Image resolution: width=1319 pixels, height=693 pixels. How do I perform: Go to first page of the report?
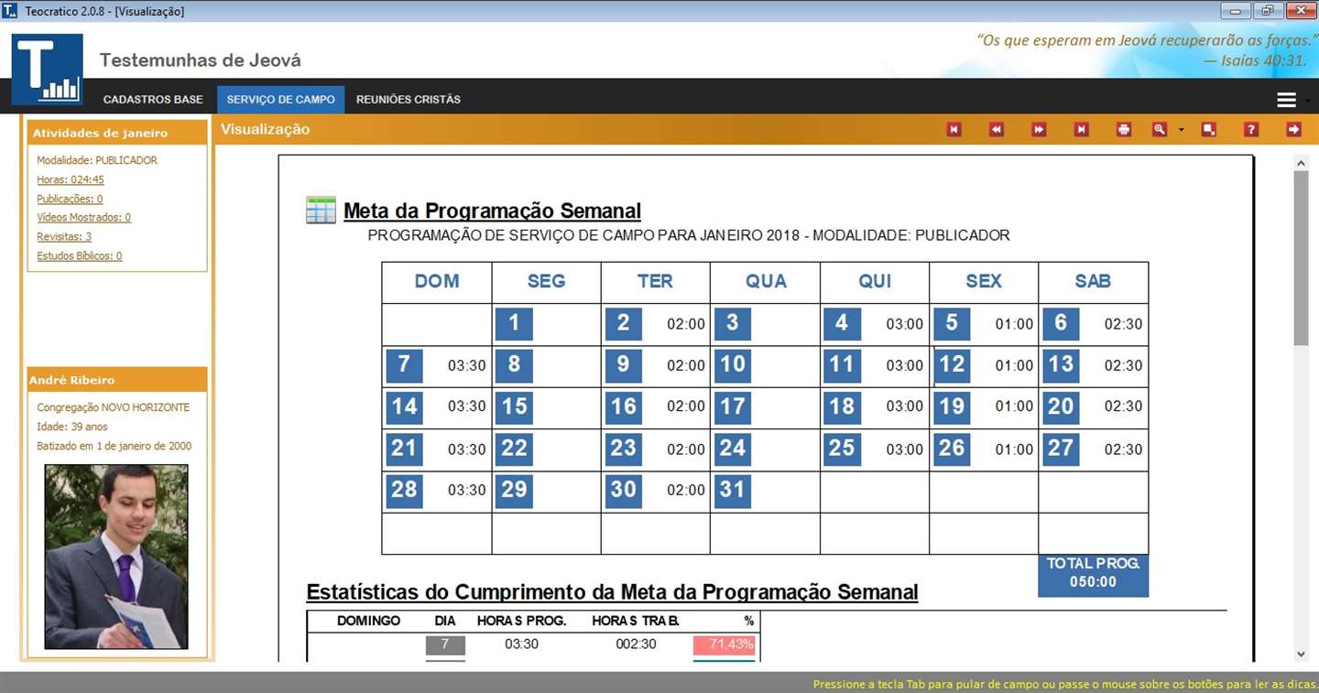click(954, 130)
